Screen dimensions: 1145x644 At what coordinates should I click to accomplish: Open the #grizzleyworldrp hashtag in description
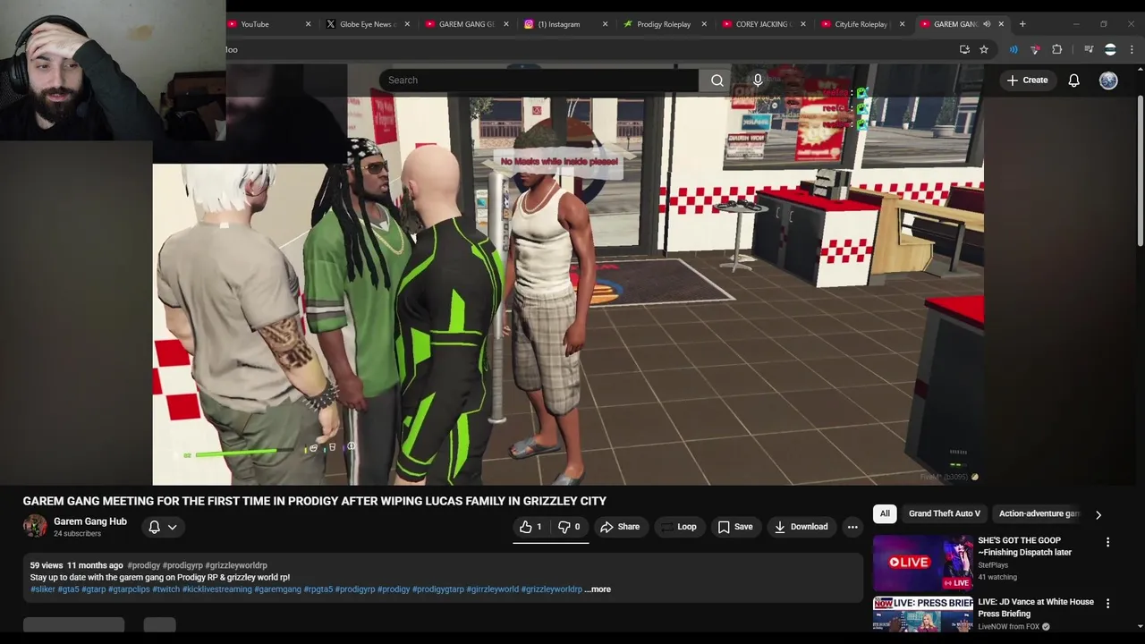(551, 589)
